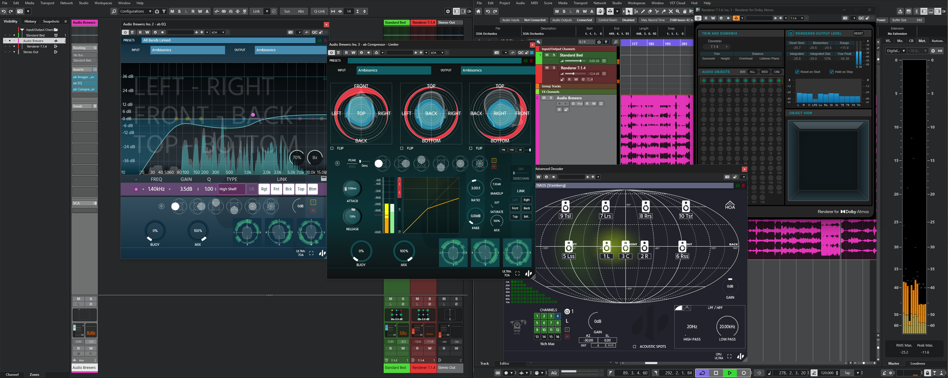Click the Home icon in the project toolbar
The height and width of the screenshot is (378, 948).
coord(479,11)
